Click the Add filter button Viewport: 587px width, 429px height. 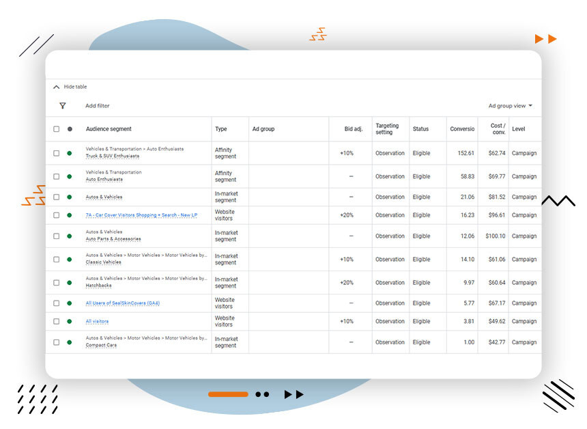tap(98, 106)
